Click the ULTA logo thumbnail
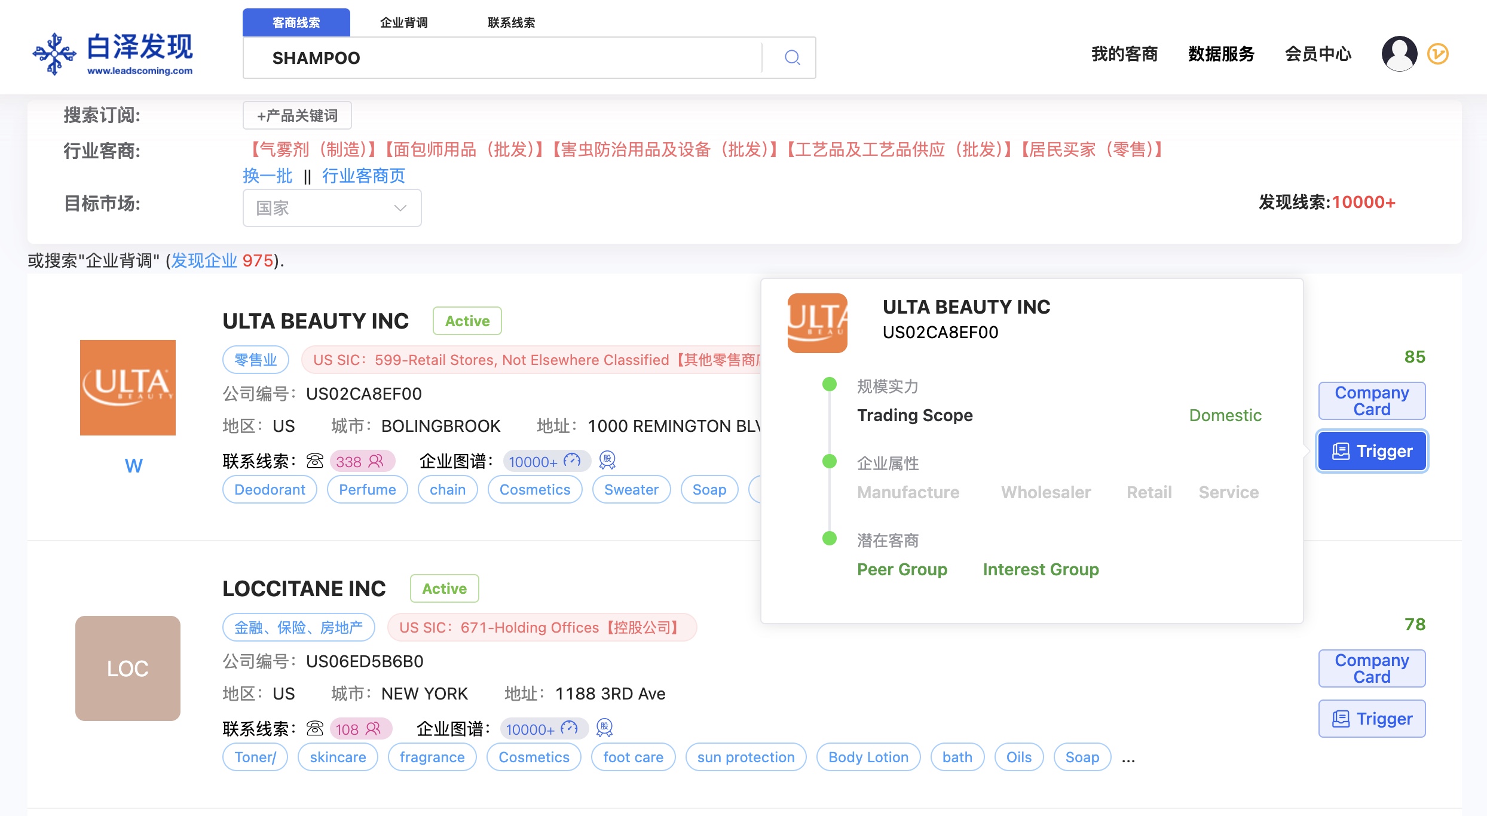Image resolution: width=1487 pixels, height=816 pixels. [128, 387]
